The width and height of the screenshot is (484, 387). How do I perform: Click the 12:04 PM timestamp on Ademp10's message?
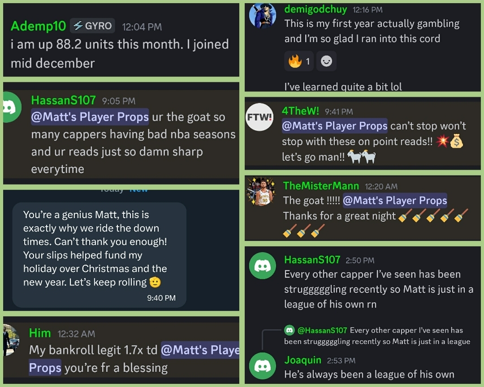point(142,27)
